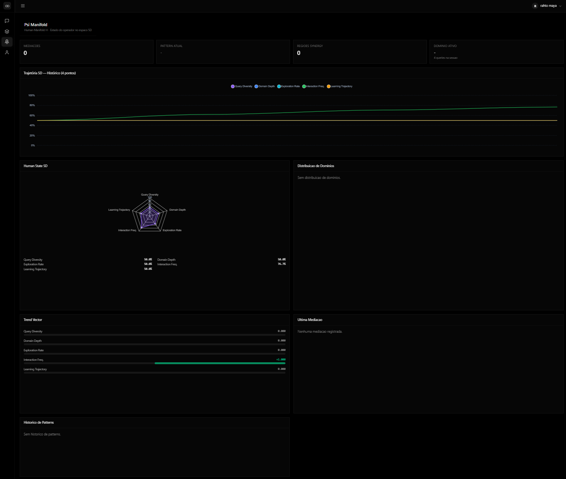Toggle Interaction Freq. legend series
The width and height of the screenshot is (566, 479).
coord(313,86)
